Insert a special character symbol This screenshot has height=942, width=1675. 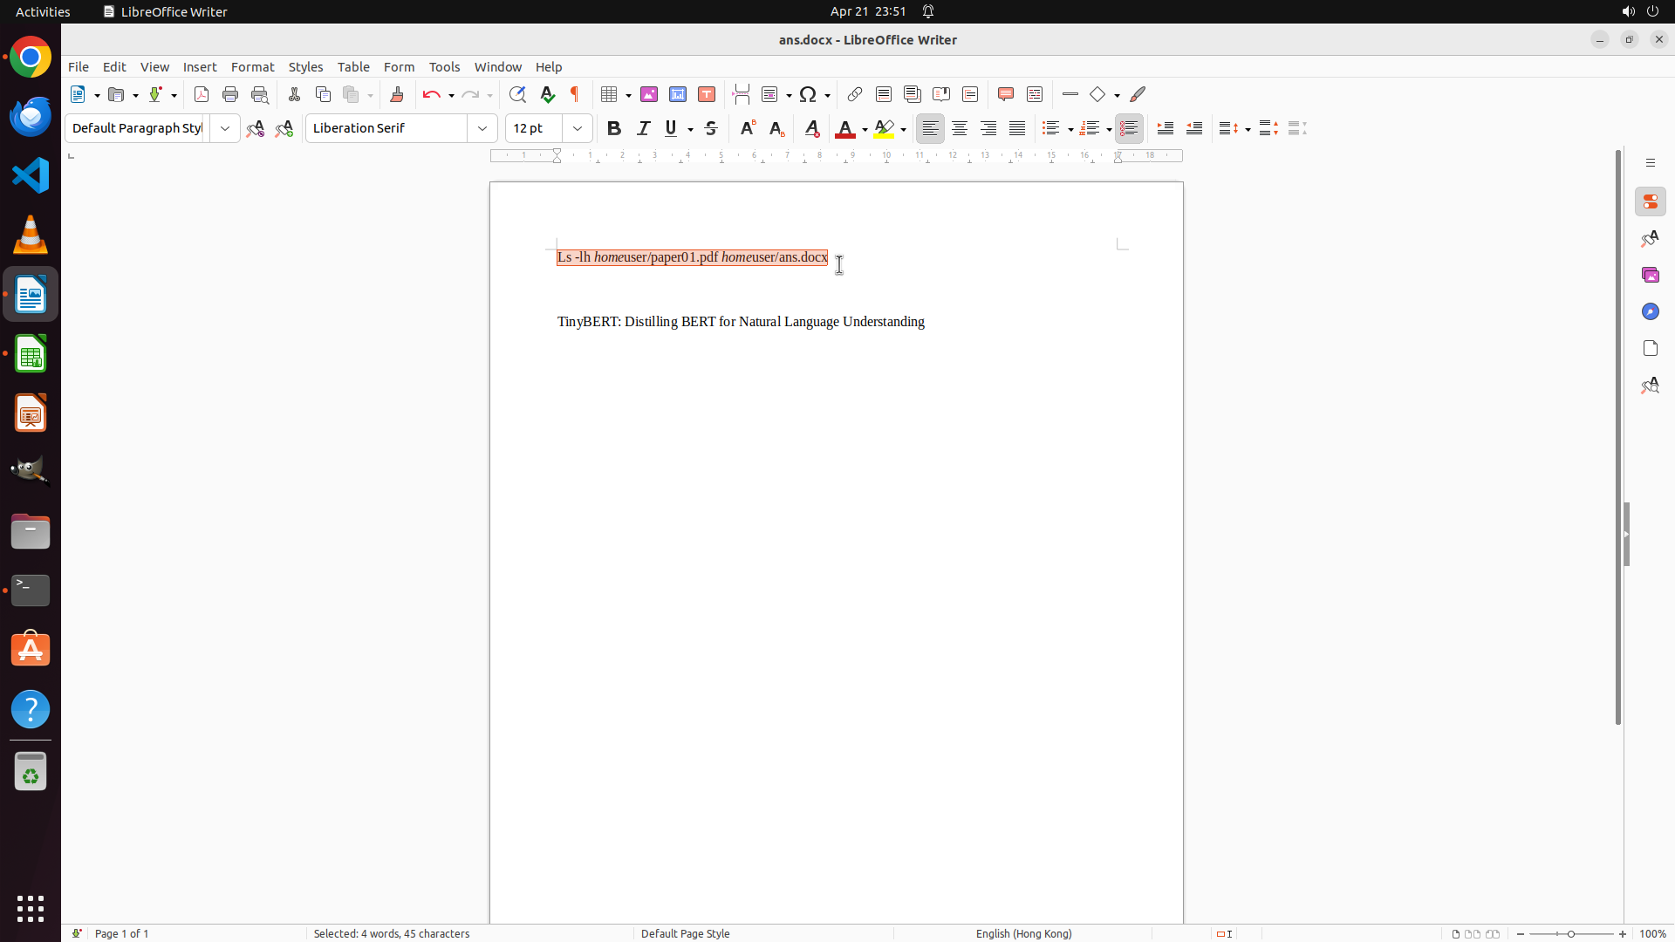tap(809, 94)
